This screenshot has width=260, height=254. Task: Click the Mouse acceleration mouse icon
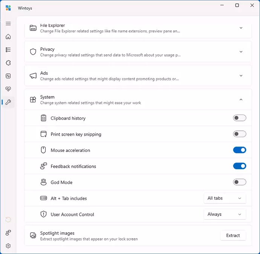[43, 150]
